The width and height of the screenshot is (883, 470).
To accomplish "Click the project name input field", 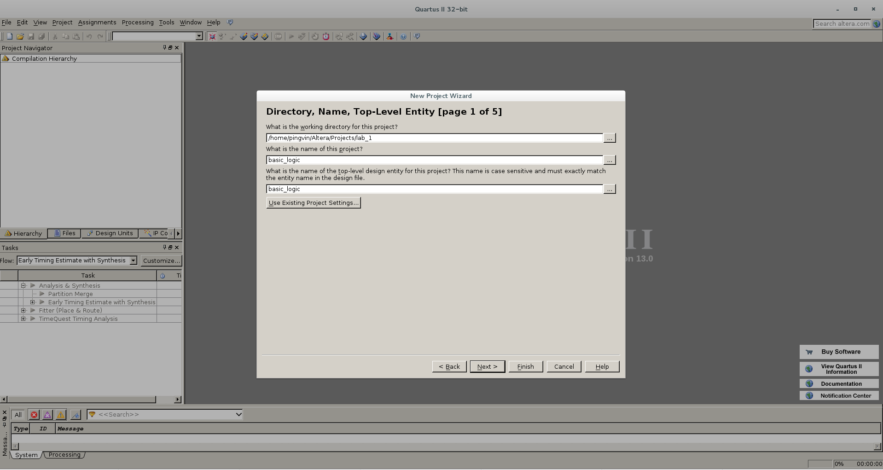I will coord(435,160).
